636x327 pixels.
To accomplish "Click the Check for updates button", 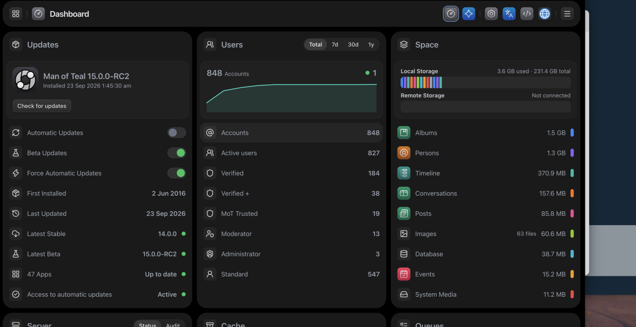I will tap(42, 106).
